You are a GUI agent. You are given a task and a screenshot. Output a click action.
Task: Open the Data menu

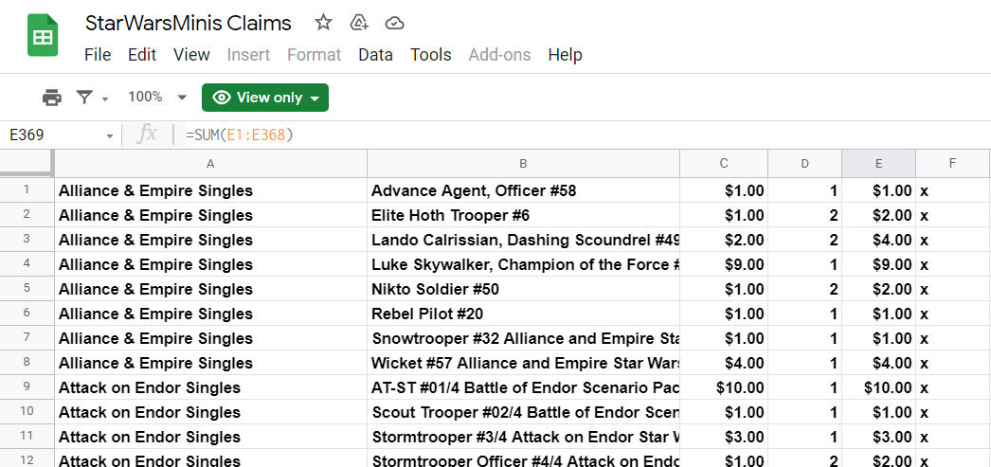tap(375, 55)
